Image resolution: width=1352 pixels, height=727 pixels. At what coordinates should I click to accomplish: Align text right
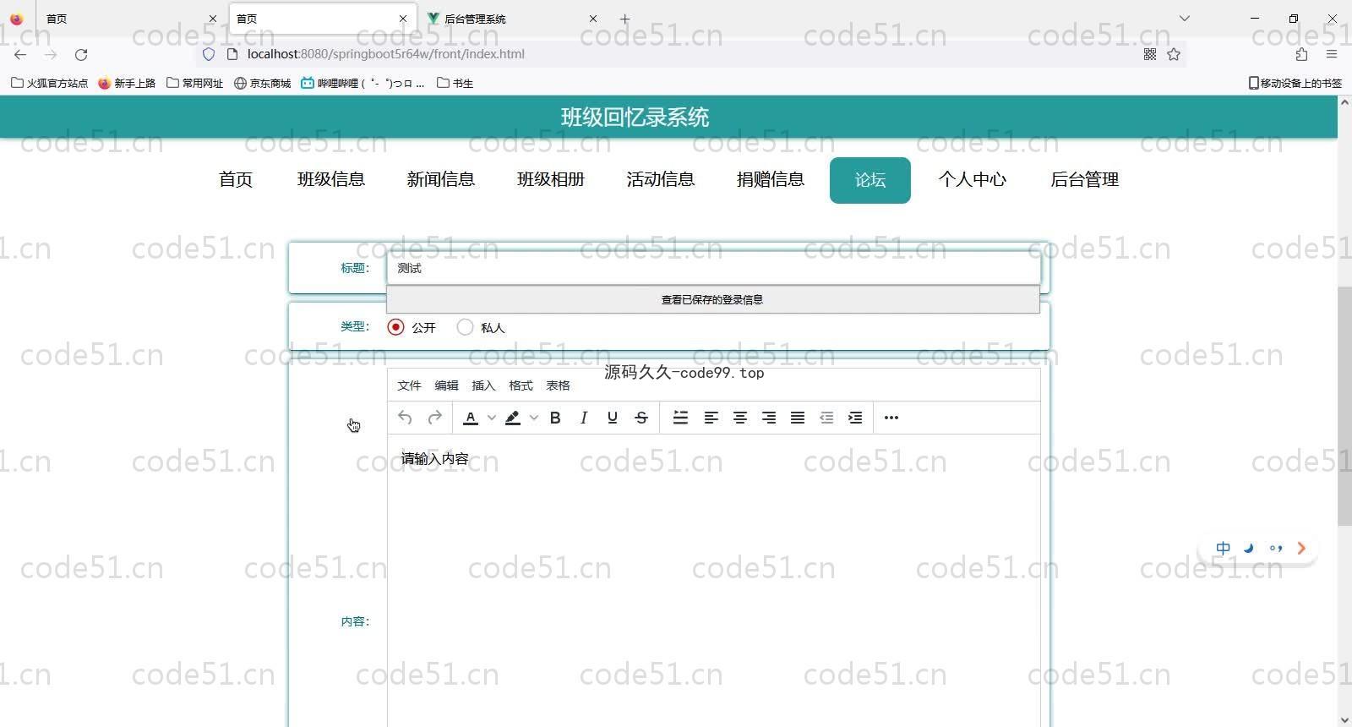point(769,418)
